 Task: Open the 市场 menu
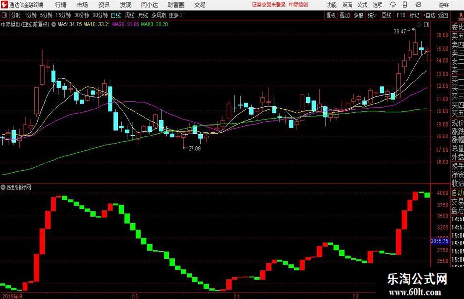pos(82,5)
